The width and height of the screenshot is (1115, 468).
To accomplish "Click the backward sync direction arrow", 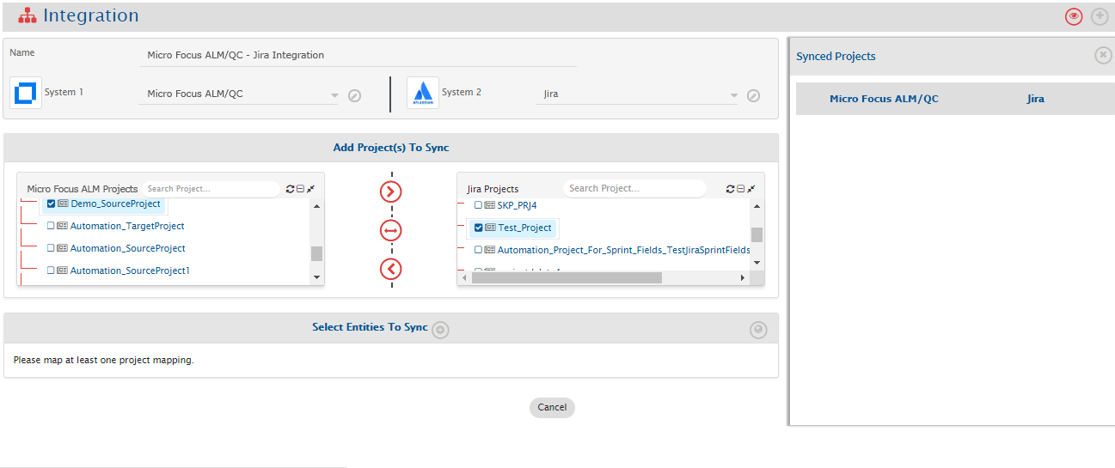I will (x=391, y=270).
